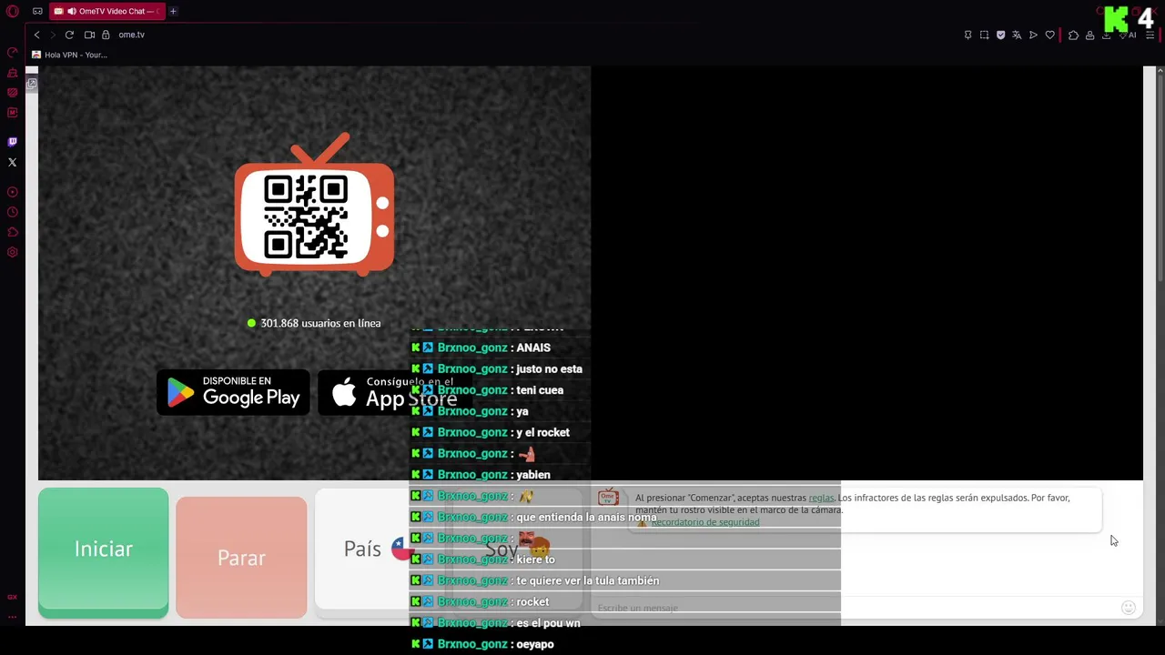Click '301.868 usuarios en línea' text
Image resolution: width=1165 pixels, height=655 pixels.
click(320, 323)
